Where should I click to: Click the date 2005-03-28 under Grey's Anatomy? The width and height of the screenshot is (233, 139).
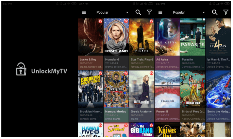[137, 116]
